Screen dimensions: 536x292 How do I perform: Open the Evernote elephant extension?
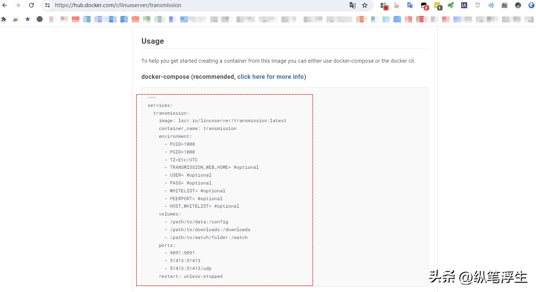451,6
